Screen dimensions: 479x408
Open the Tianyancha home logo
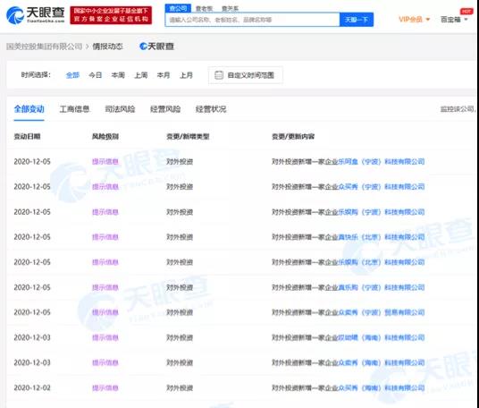pos(36,15)
